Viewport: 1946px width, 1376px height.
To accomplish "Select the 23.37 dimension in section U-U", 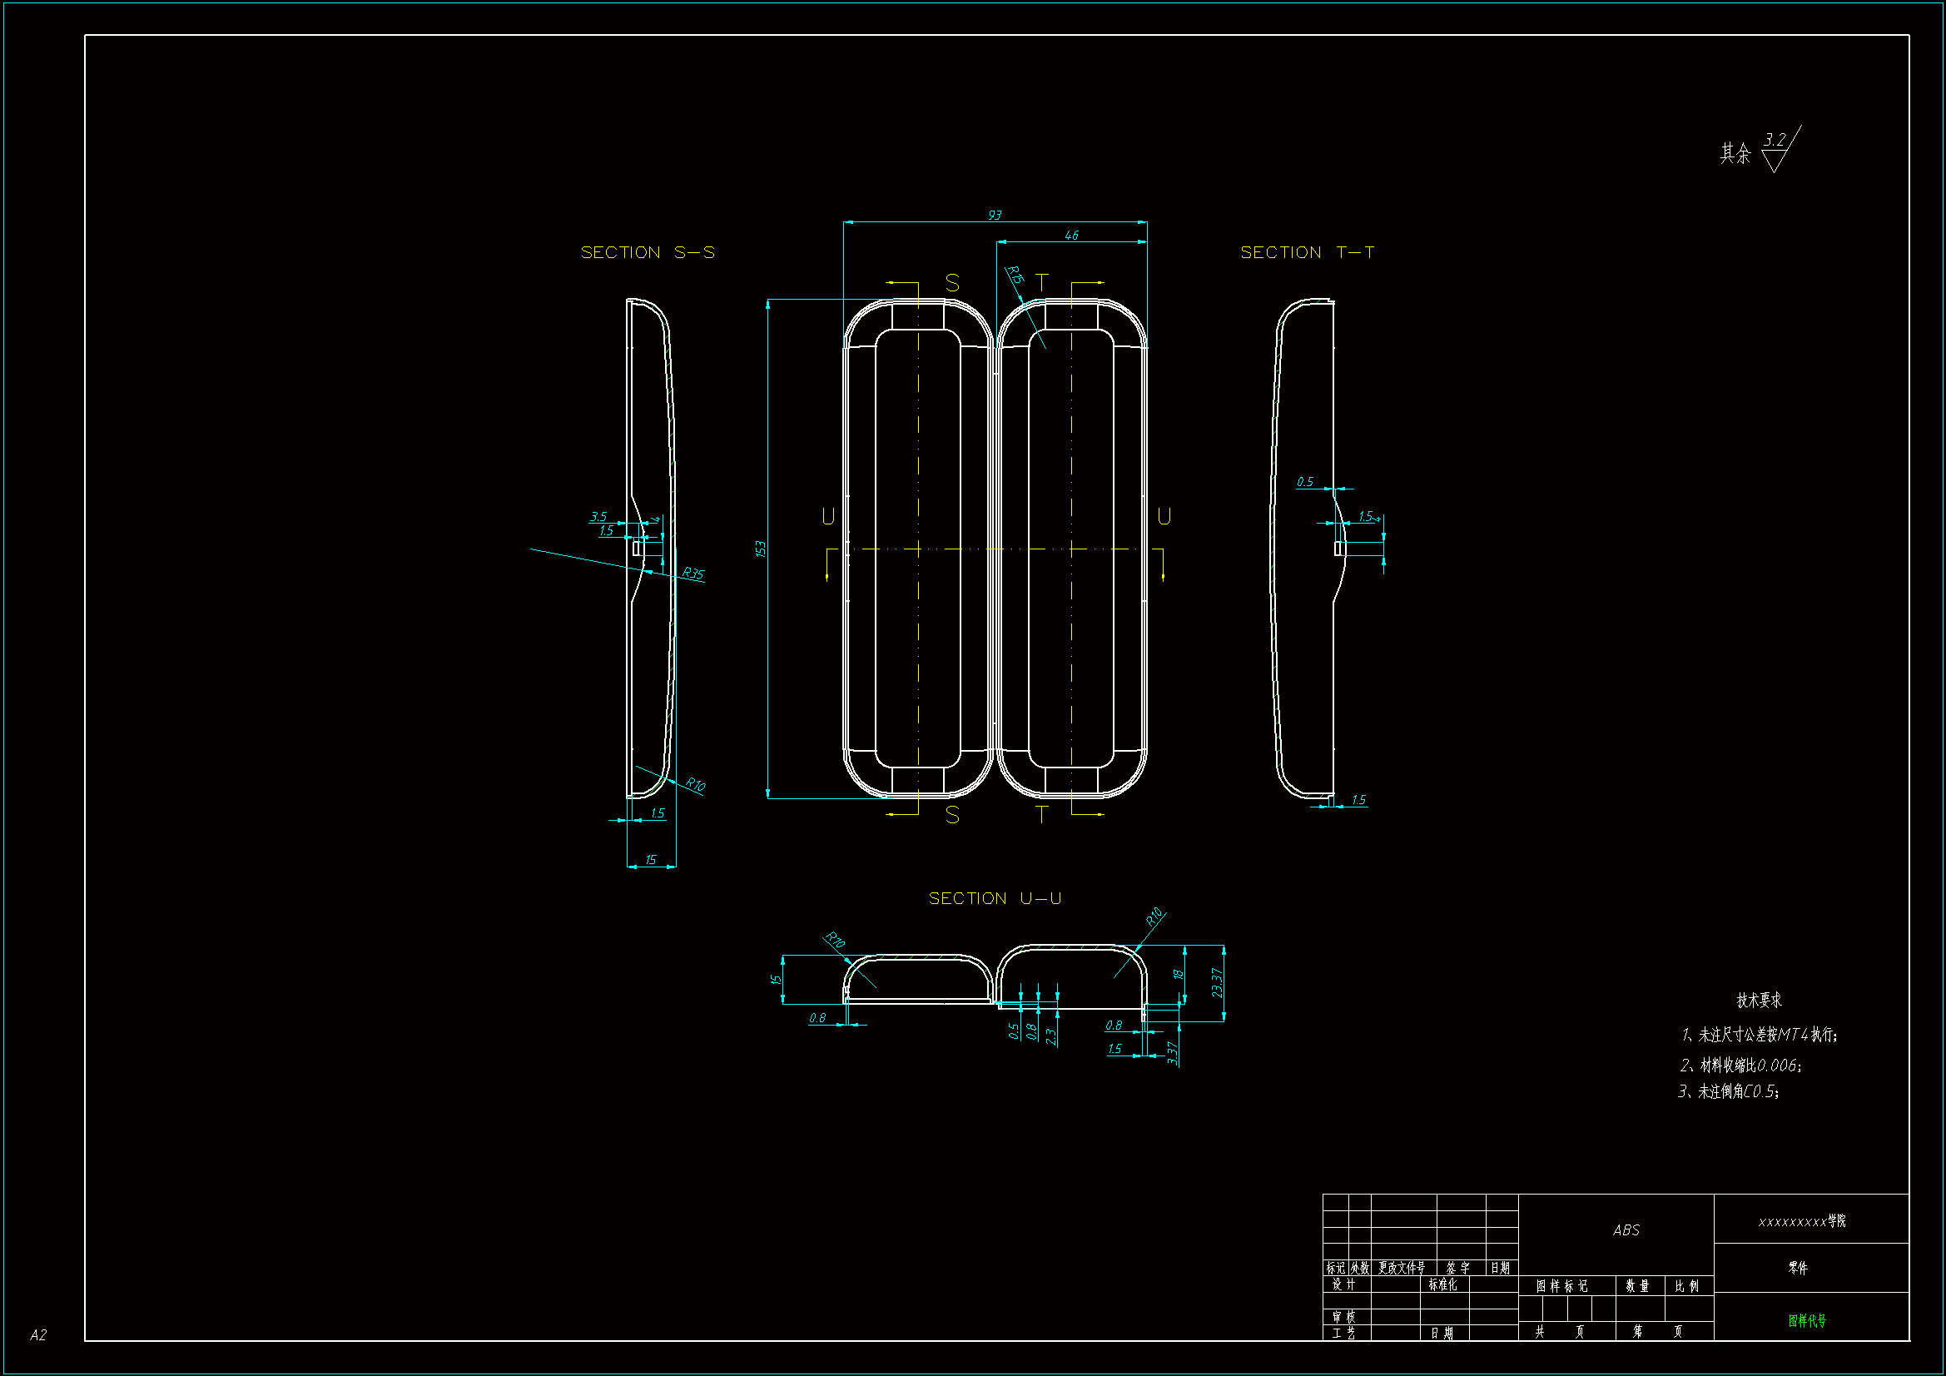I will click(1217, 982).
